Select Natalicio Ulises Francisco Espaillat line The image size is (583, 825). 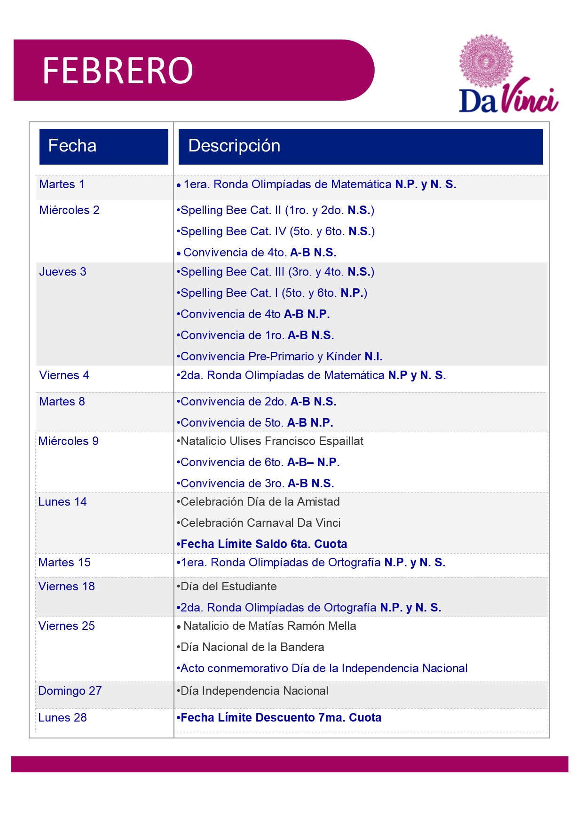[270, 441]
